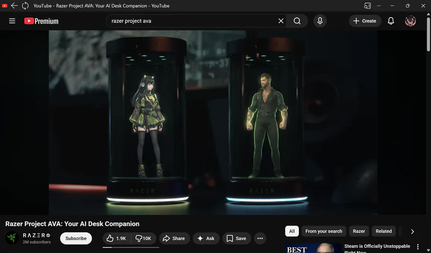
Task: Open the RAZER channel name link
Action: click(34, 235)
